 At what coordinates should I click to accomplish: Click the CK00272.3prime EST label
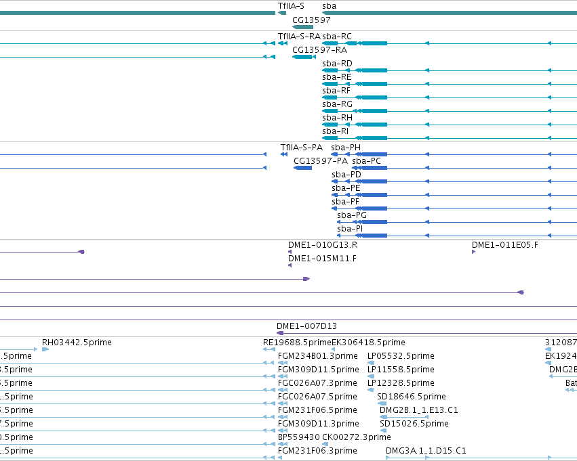pyautogui.click(x=356, y=437)
